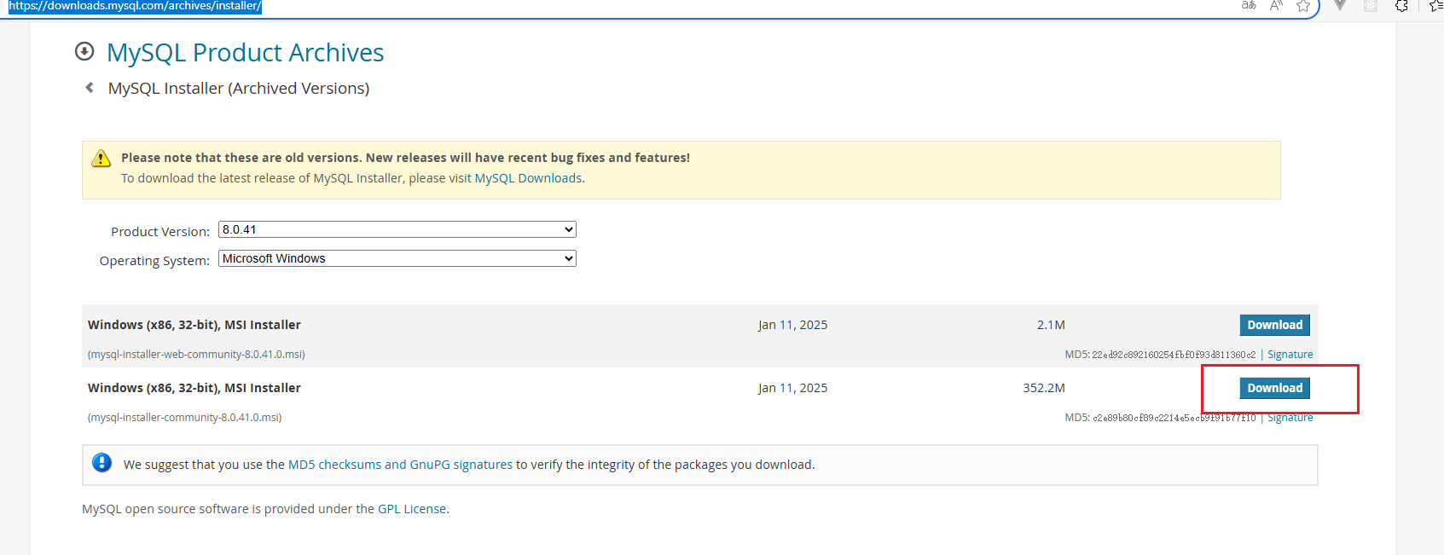The height and width of the screenshot is (555, 1444).
Task: Open the favorites list icon
Action: (x=1435, y=6)
